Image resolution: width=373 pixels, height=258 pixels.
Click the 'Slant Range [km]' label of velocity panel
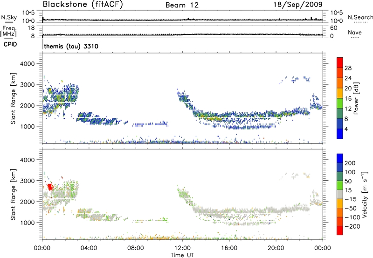coord(13,194)
